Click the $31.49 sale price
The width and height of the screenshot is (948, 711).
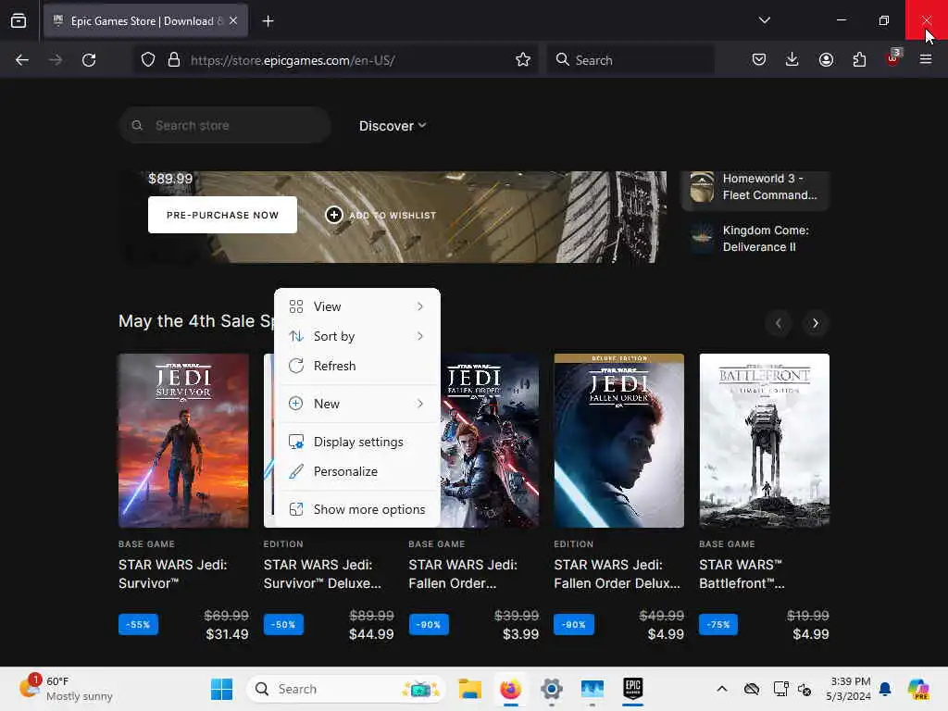click(x=228, y=634)
